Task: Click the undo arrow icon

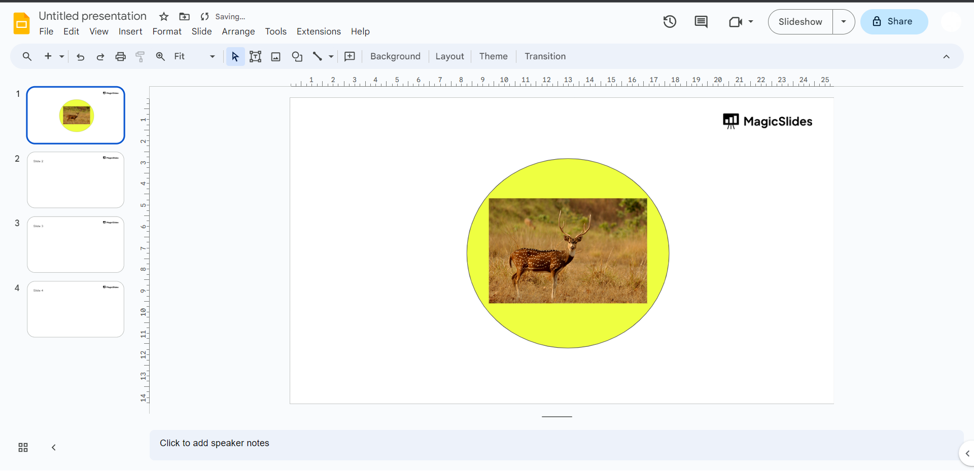Action: tap(80, 57)
